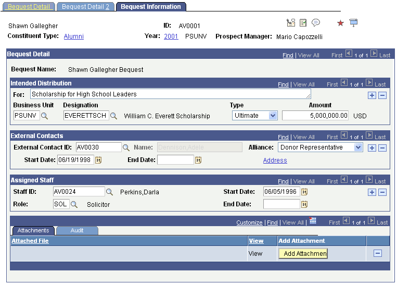This screenshot has width=397, height=285.
Task: Look up External Contact ID
Action: click(x=126, y=147)
